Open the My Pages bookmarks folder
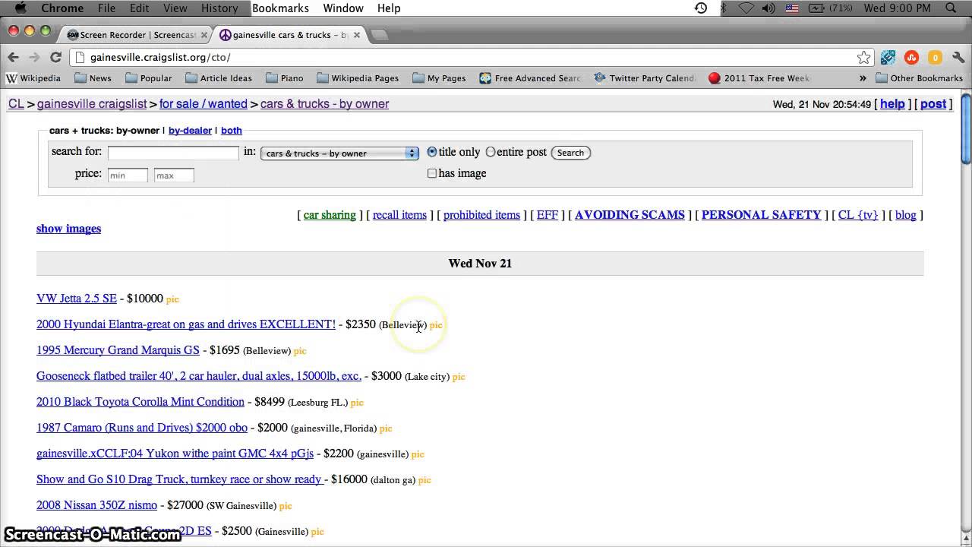The height and width of the screenshot is (547, 972). [x=439, y=78]
